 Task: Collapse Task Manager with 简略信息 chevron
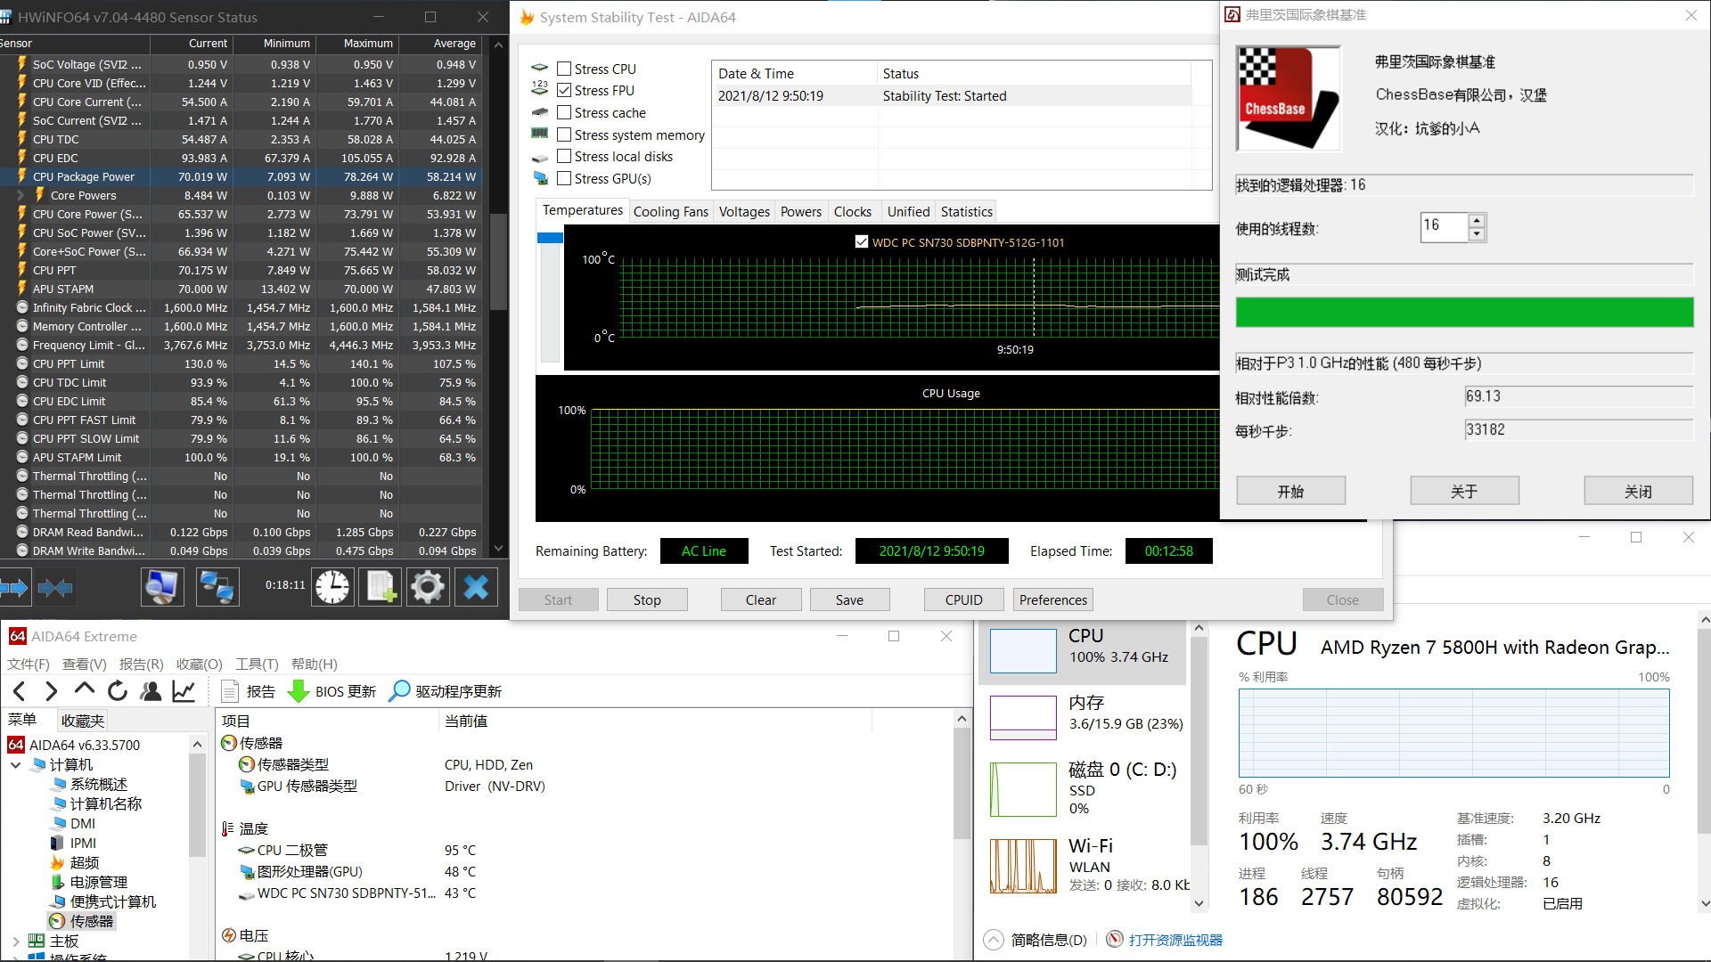point(994,940)
